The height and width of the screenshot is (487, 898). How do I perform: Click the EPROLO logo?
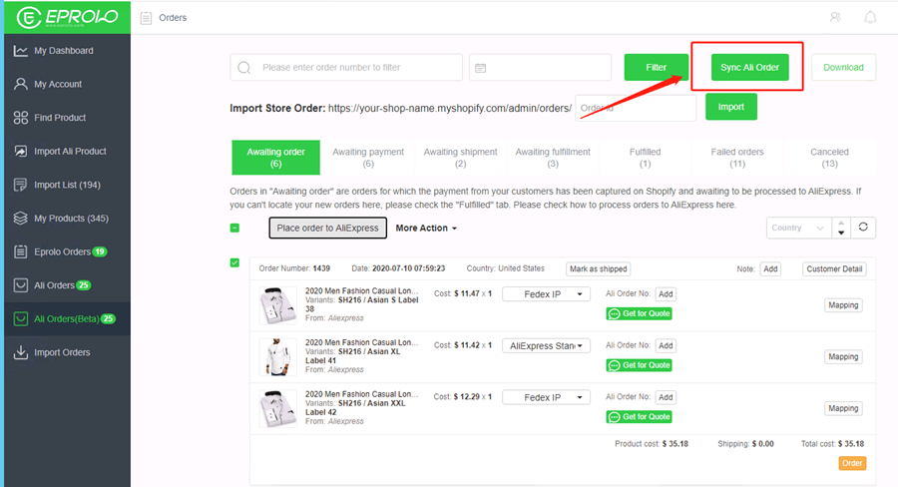click(x=67, y=17)
